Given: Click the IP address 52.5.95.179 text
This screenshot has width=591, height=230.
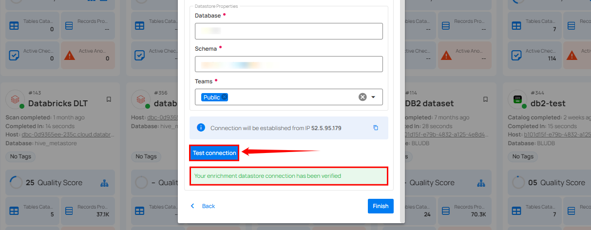Looking at the screenshot, I should click(x=326, y=128).
